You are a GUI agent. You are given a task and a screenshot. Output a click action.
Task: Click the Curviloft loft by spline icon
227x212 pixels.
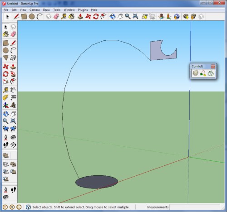pos(196,73)
